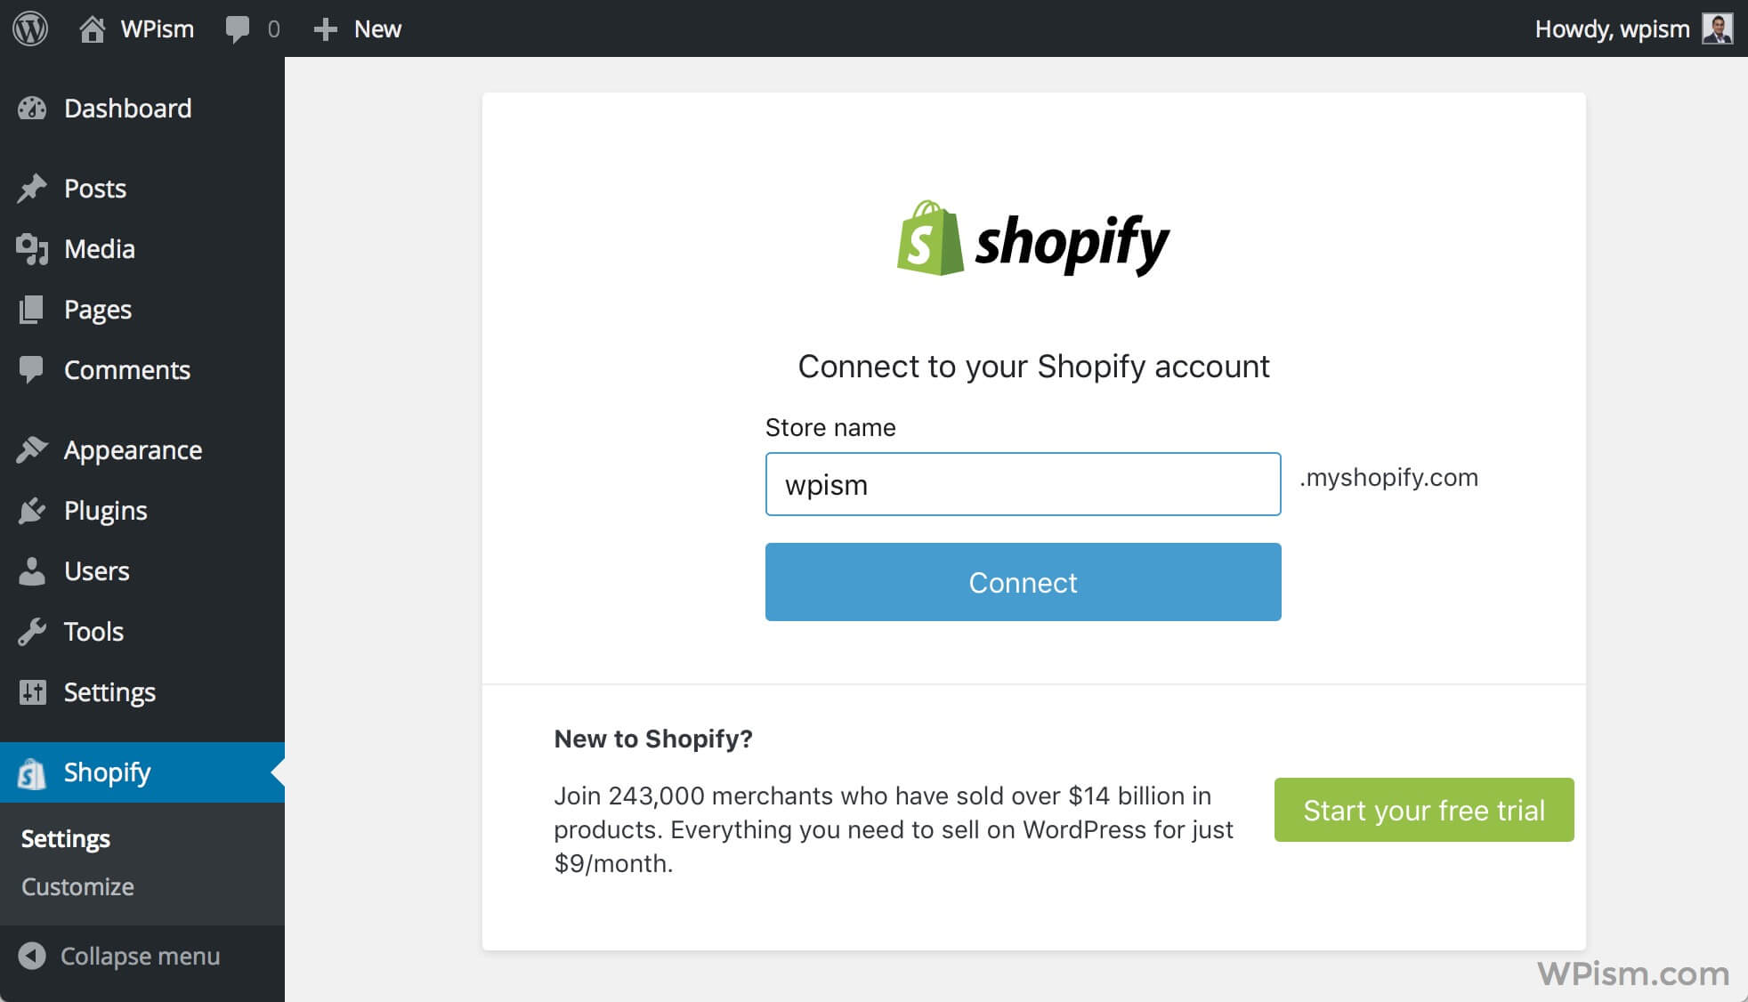The width and height of the screenshot is (1748, 1002).
Task: Click the comments bubble in admin bar
Action: (237, 28)
